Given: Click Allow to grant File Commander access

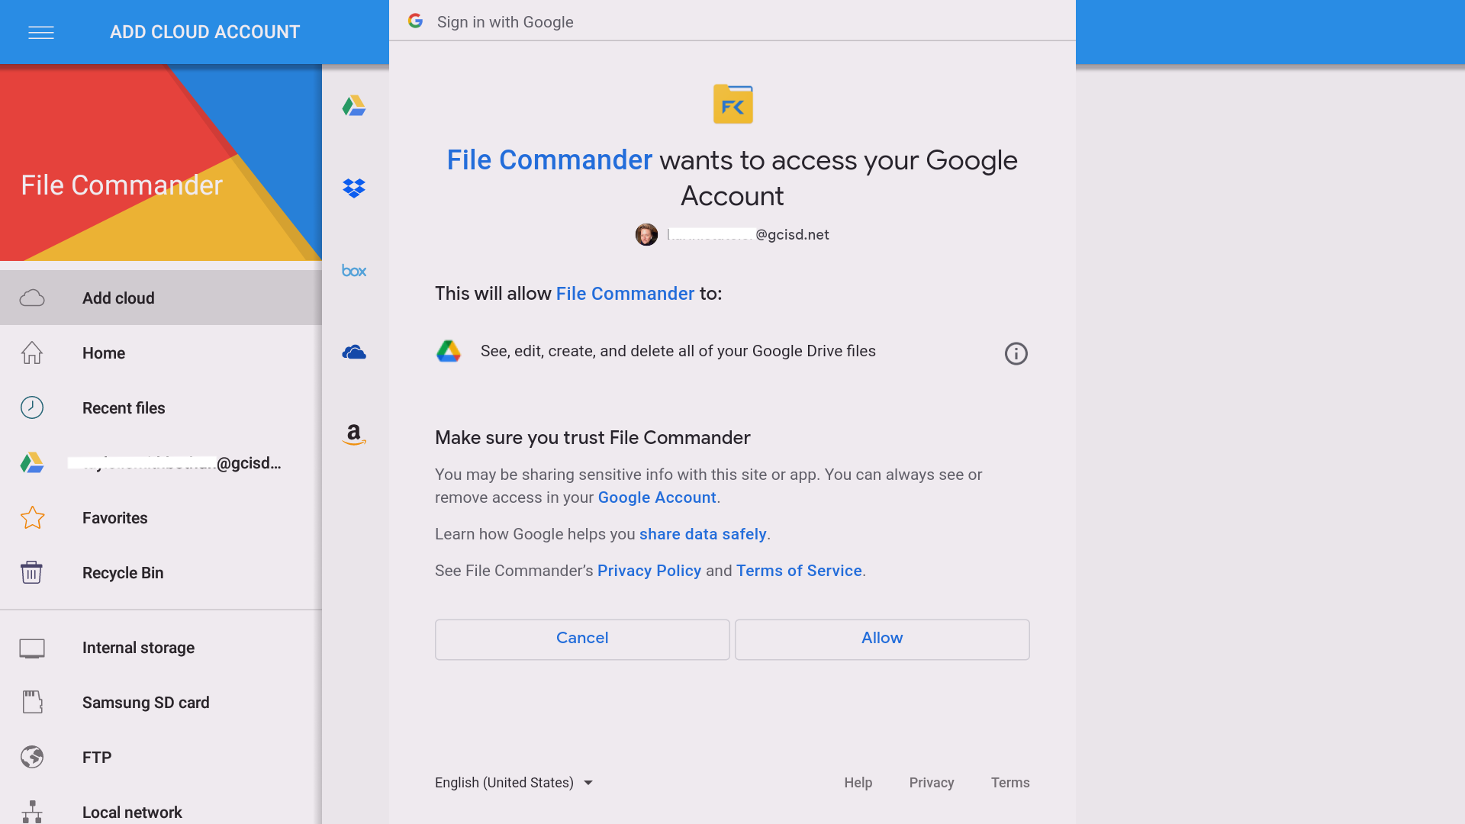Looking at the screenshot, I should coord(882,638).
